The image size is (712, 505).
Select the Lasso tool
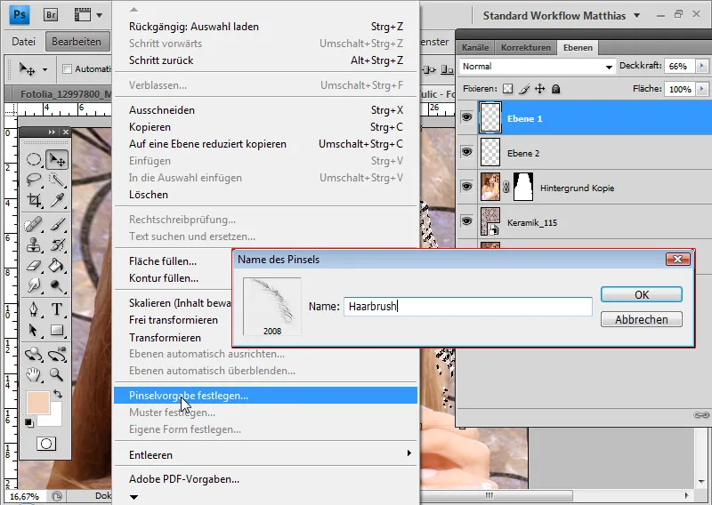pos(34,180)
